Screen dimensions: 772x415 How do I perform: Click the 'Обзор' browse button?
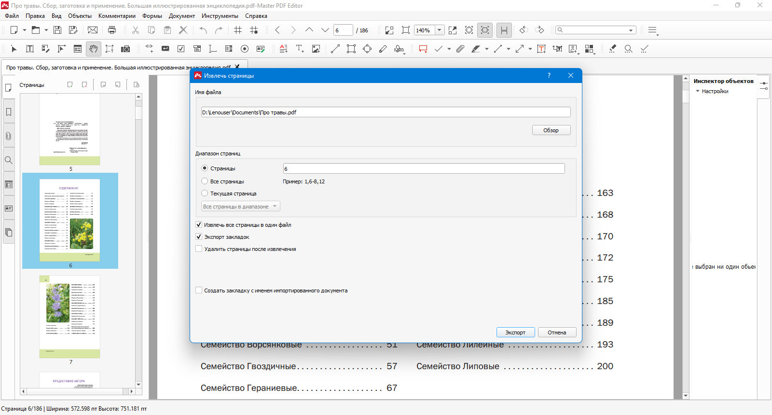coord(551,130)
